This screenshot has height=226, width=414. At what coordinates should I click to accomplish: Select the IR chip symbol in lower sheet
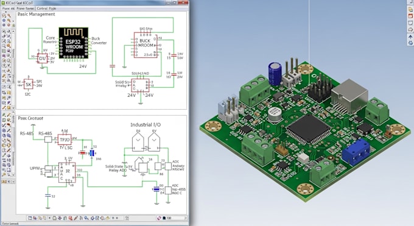[x=67, y=172]
